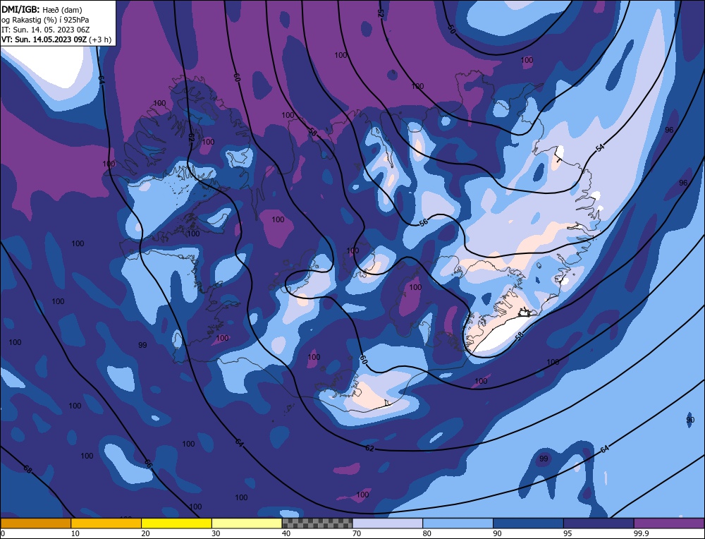This screenshot has height=539, width=705.
Task: Click the dark orange 0–10 legend swatch
Action: (36, 523)
